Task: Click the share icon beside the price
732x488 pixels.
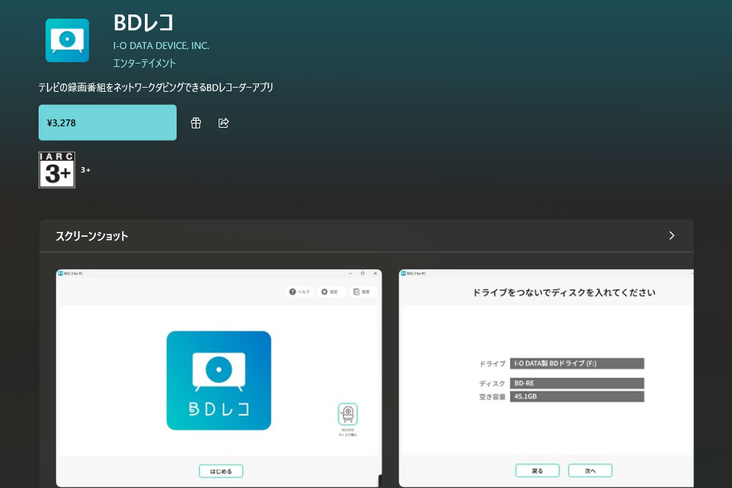Action: click(x=224, y=123)
